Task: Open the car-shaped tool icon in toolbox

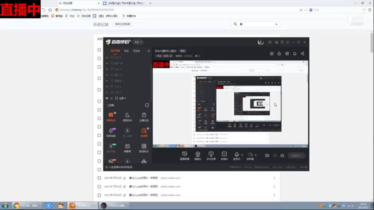Action: pos(144,161)
